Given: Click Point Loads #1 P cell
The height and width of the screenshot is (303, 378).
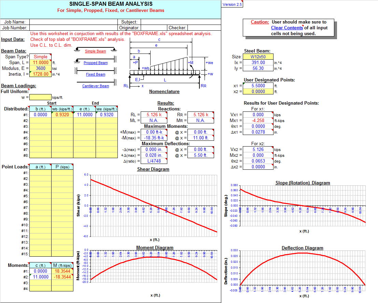Looking at the screenshot, I should coord(62,173).
